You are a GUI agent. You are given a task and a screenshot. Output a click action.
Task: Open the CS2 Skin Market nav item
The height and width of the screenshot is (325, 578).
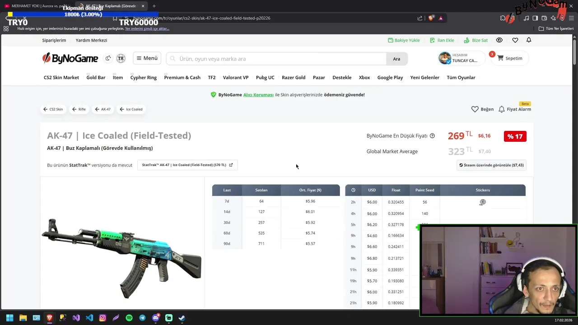61,78
